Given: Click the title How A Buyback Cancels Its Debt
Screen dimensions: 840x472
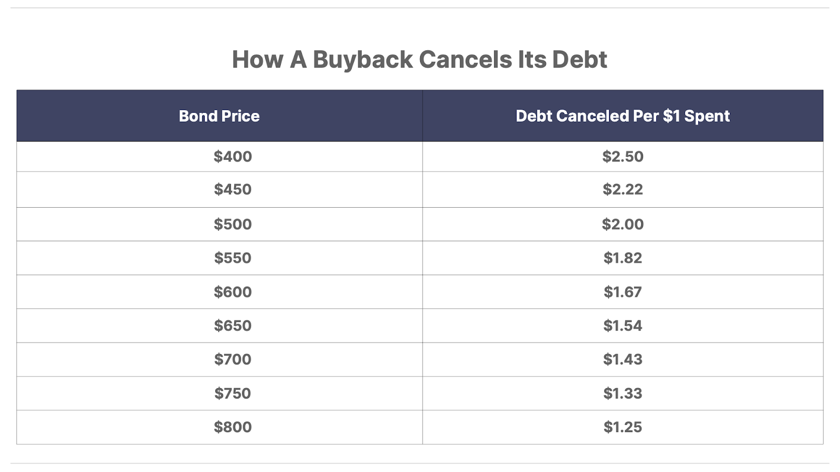Looking at the screenshot, I should pos(419,59).
